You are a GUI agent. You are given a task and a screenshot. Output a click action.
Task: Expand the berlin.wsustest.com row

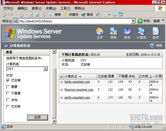click(62, 82)
